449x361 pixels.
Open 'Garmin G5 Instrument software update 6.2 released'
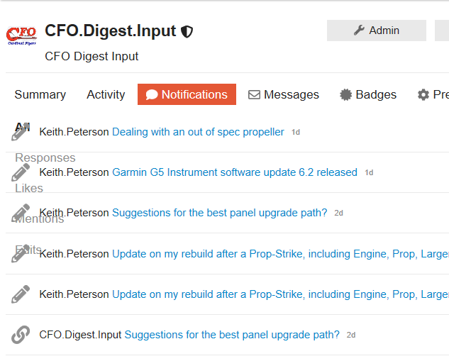pyautogui.click(x=235, y=172)
